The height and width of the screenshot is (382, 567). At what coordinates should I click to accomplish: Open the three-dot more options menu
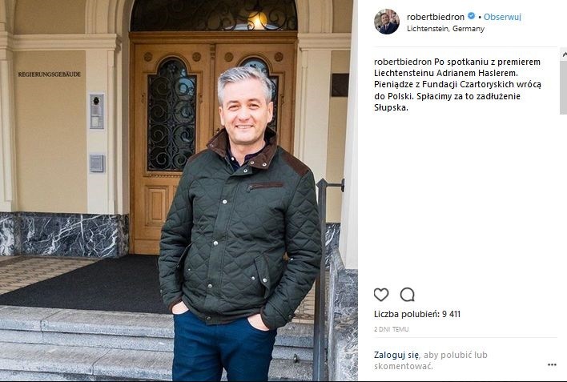click(x=552, y=364)
